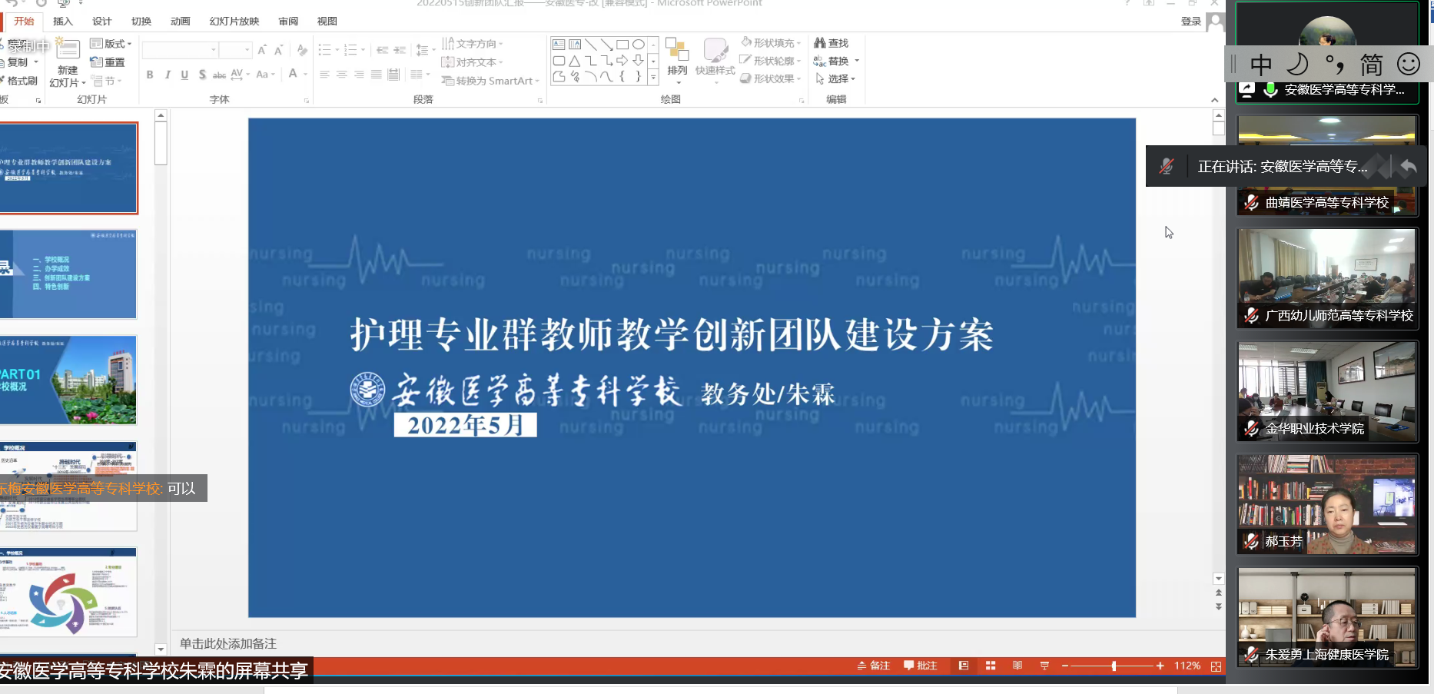Start slideshow from the status bar icon
This screenshot has height=694, width=1434.
point(1044,666)
